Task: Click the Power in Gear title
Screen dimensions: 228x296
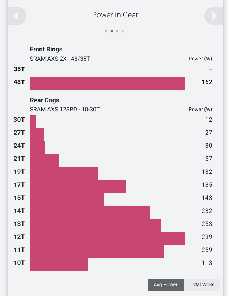Action: pyautogui.click(x=115, y=15)
